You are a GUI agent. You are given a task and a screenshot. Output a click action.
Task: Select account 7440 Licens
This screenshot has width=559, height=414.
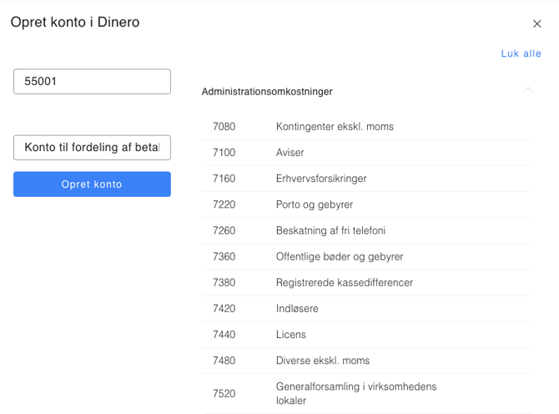click(x=366, y=335)
